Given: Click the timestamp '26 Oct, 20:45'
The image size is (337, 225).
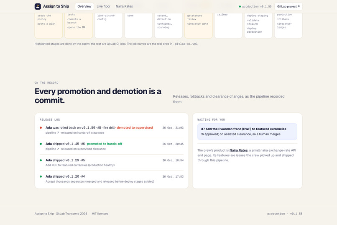Looking at the screenshot, I should pyautogui.click(x=173, y=144).
